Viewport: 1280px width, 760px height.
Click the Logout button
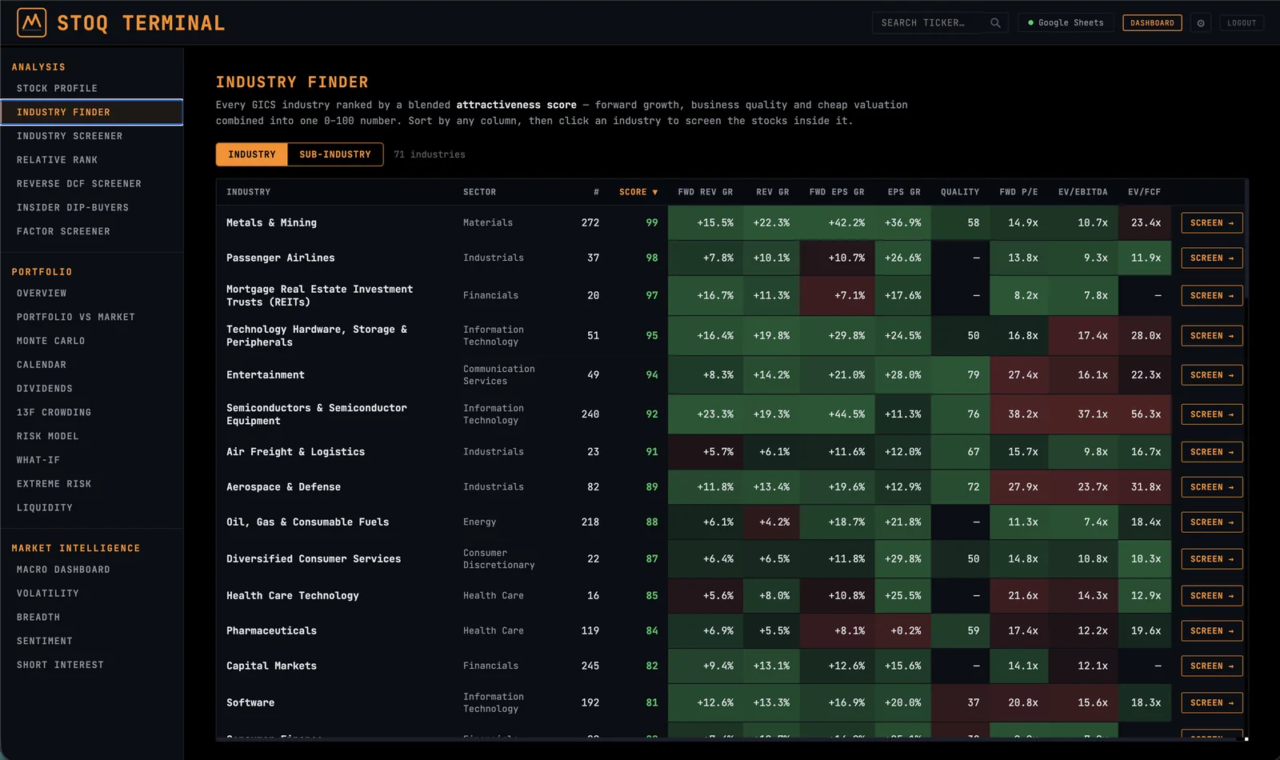tap(1242, 23)
